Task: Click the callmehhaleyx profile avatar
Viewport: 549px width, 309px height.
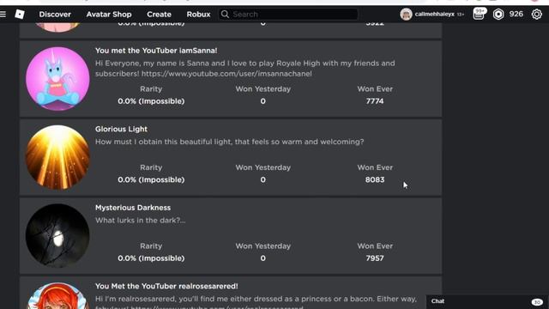Action: pyautogui.click(x=406, y=15)
